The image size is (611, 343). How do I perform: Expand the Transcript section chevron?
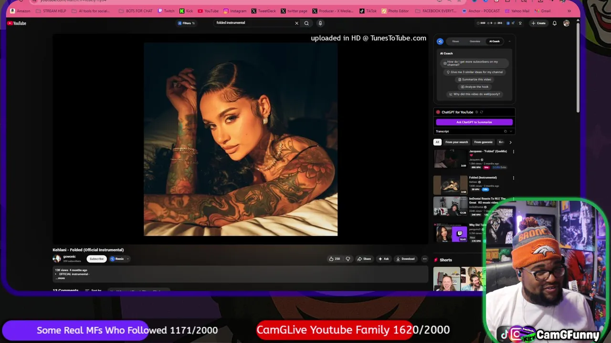click(x=511, y=131)
